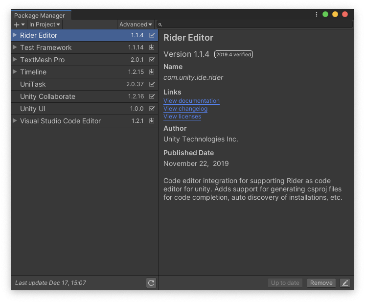This screenshot has width=365, height=303.
Task: Open the three-dot window options menu
Action: [317, 14]
